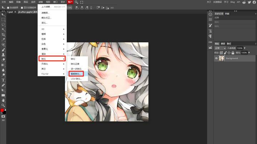This screenshot has height=144, width=257.
Task: Toggle the 显示变换控件 checkbox
Action: 22,7
